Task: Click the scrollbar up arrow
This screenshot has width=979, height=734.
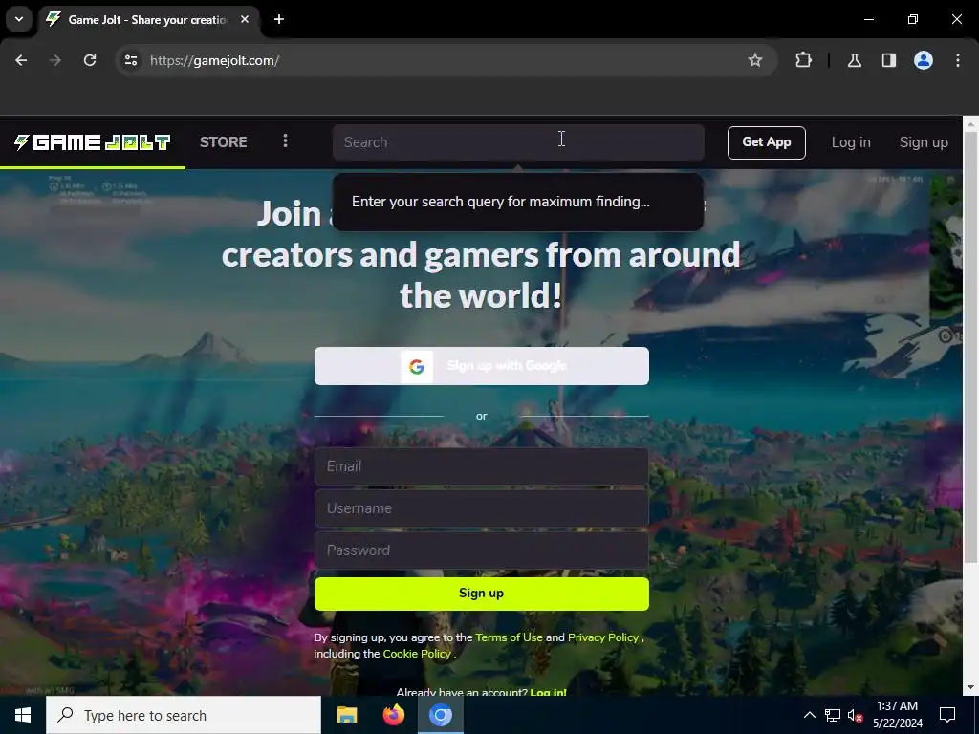Action: point(971,123)
